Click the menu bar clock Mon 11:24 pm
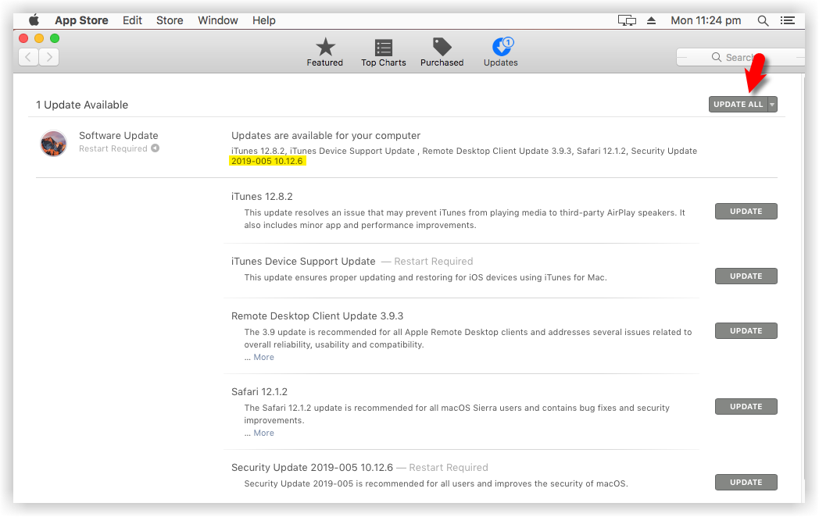The height and width of the screenshot is (517, 819). click(706, 20)
